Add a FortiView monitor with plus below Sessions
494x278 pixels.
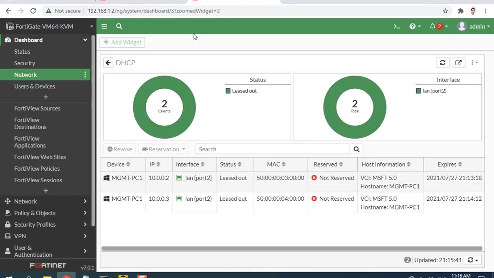[x=46, y=191]
